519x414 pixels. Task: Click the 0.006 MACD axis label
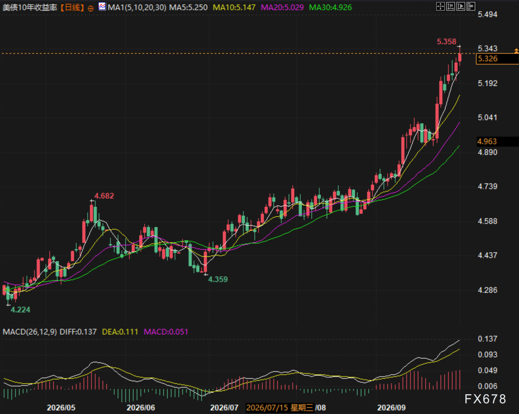tap(487, 386)
